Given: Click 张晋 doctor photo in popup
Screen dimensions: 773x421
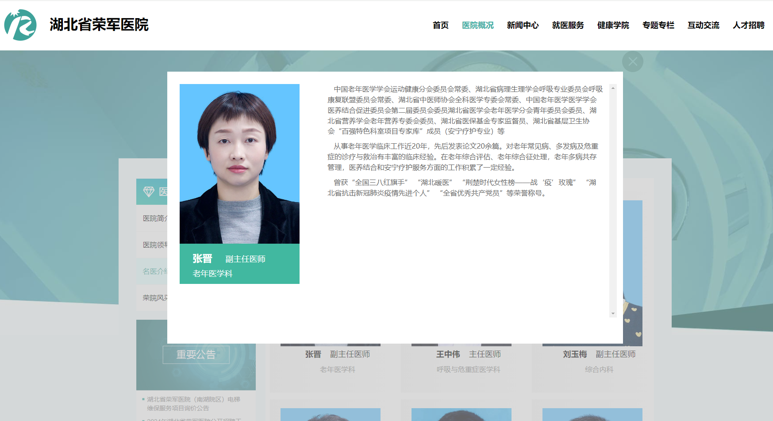Looking at the screenshot, I should coord(239,164).
